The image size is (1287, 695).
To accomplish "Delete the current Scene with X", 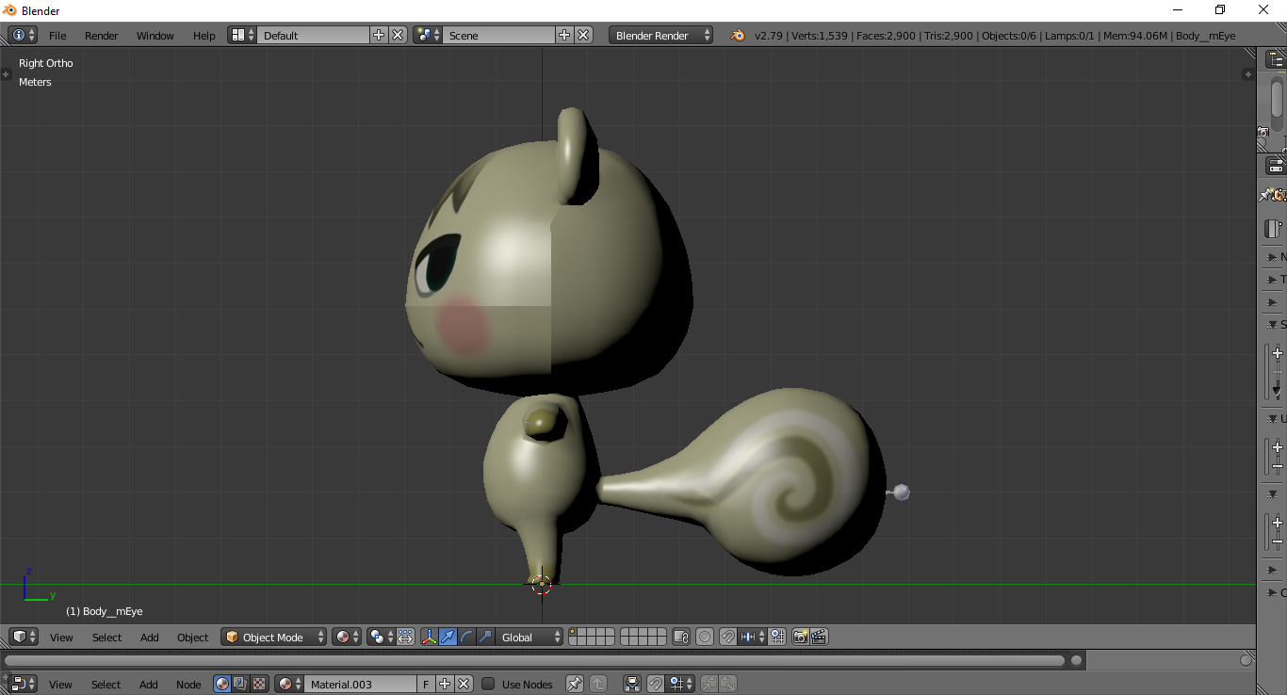I will click(x=584, y=35).
